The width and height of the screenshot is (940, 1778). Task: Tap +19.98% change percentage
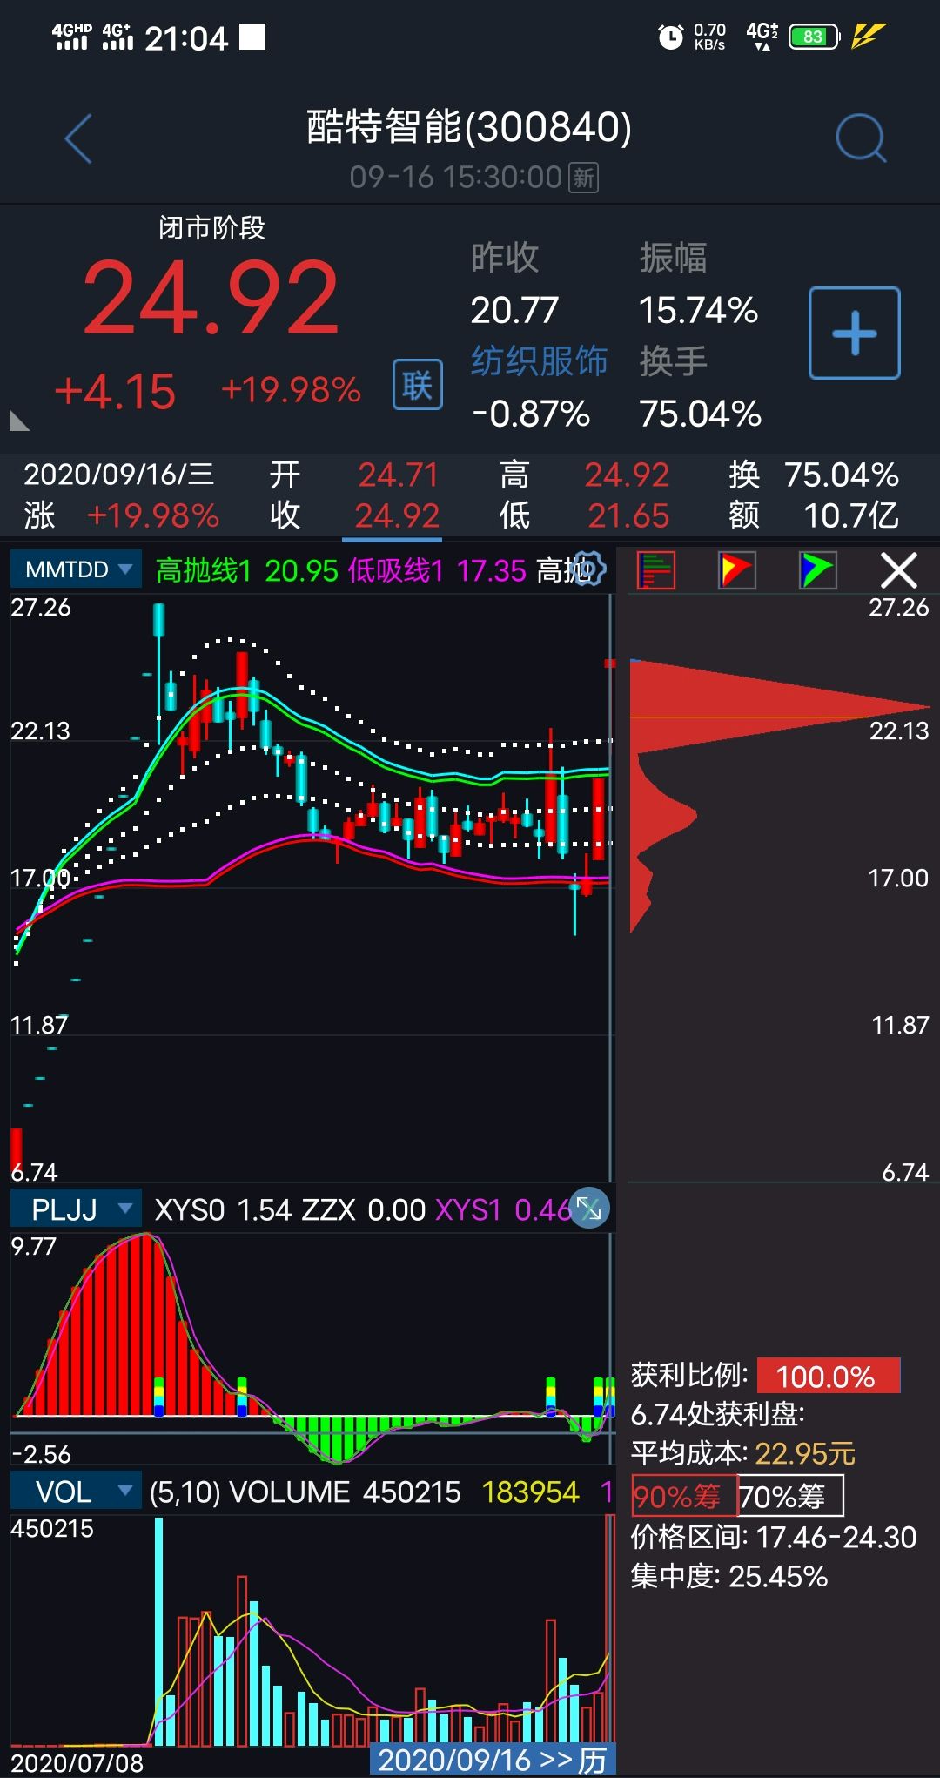coord(291,390)
